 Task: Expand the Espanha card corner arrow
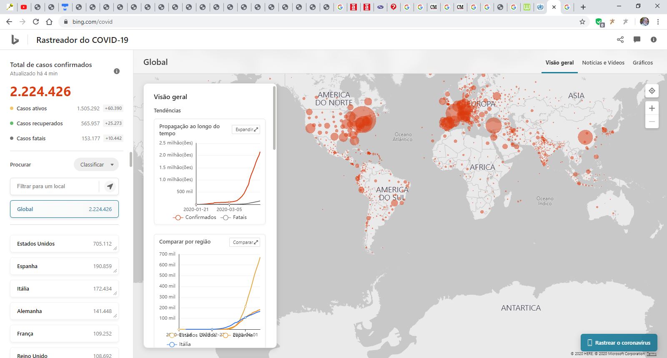tap(115, 271)
